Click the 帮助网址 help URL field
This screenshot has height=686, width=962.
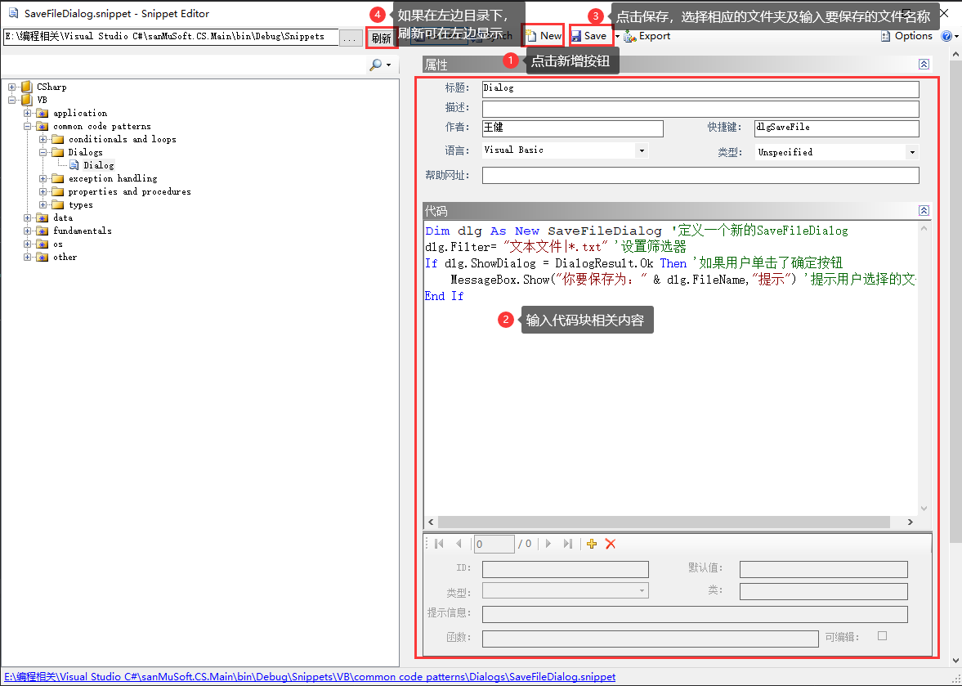click(x=700, y=176)
